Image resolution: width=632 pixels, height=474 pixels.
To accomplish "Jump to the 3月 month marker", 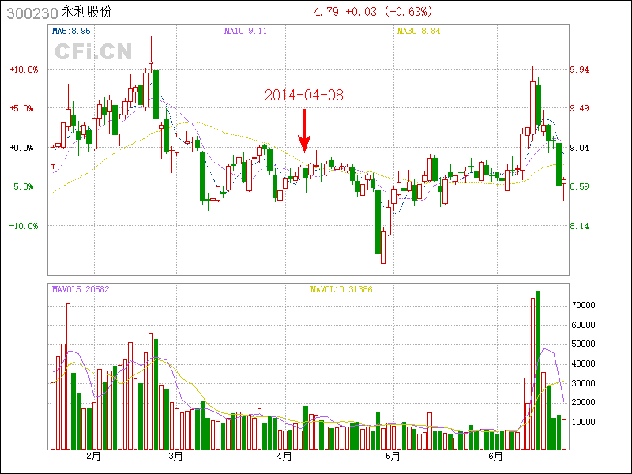I will point(175,456).
